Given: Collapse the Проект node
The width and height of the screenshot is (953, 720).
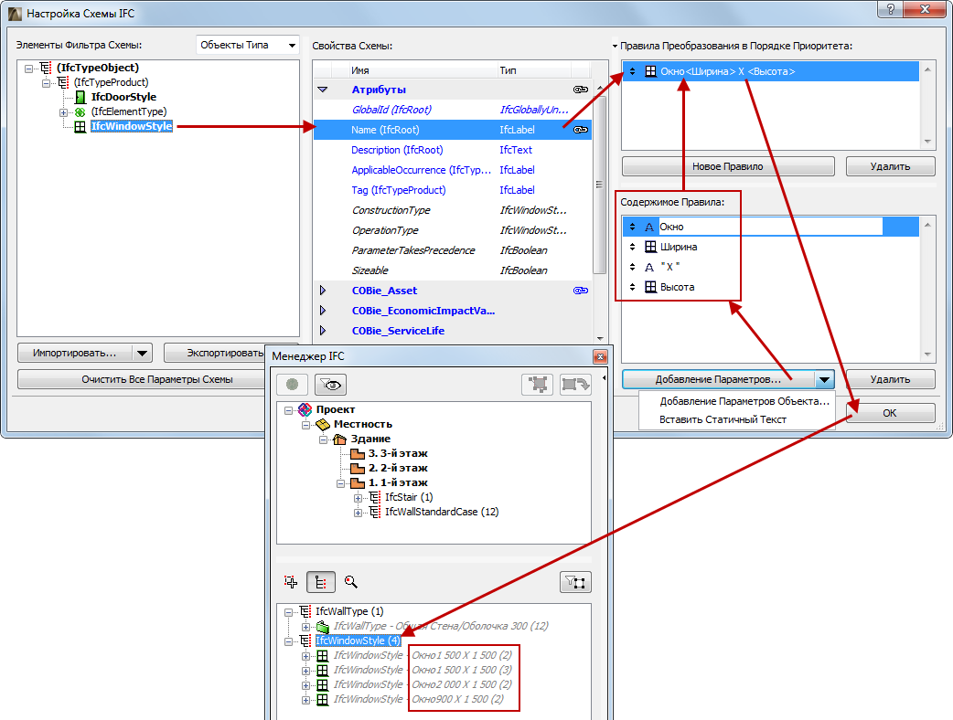Looking at the screenshot, I should [x=289, y=410].
